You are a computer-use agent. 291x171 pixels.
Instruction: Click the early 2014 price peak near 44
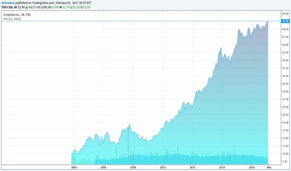[221, 48]
